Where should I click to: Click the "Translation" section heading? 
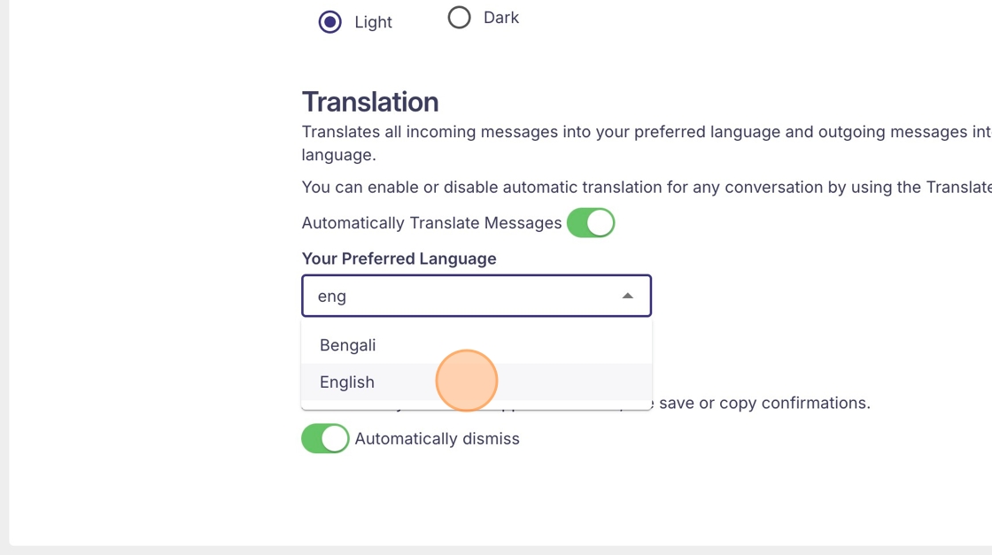pyautogui.click(x=370, y=102)
